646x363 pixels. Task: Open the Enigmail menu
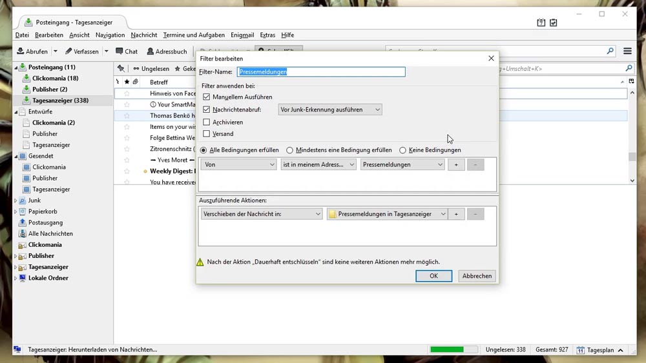[242, 35]
